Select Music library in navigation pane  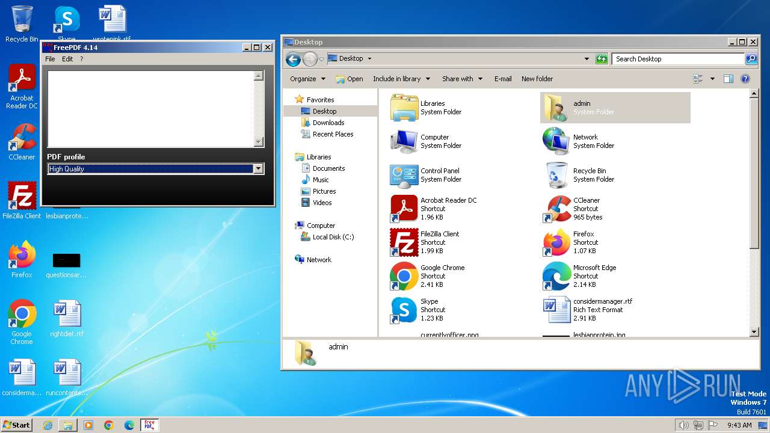click(x=321, y=180)
